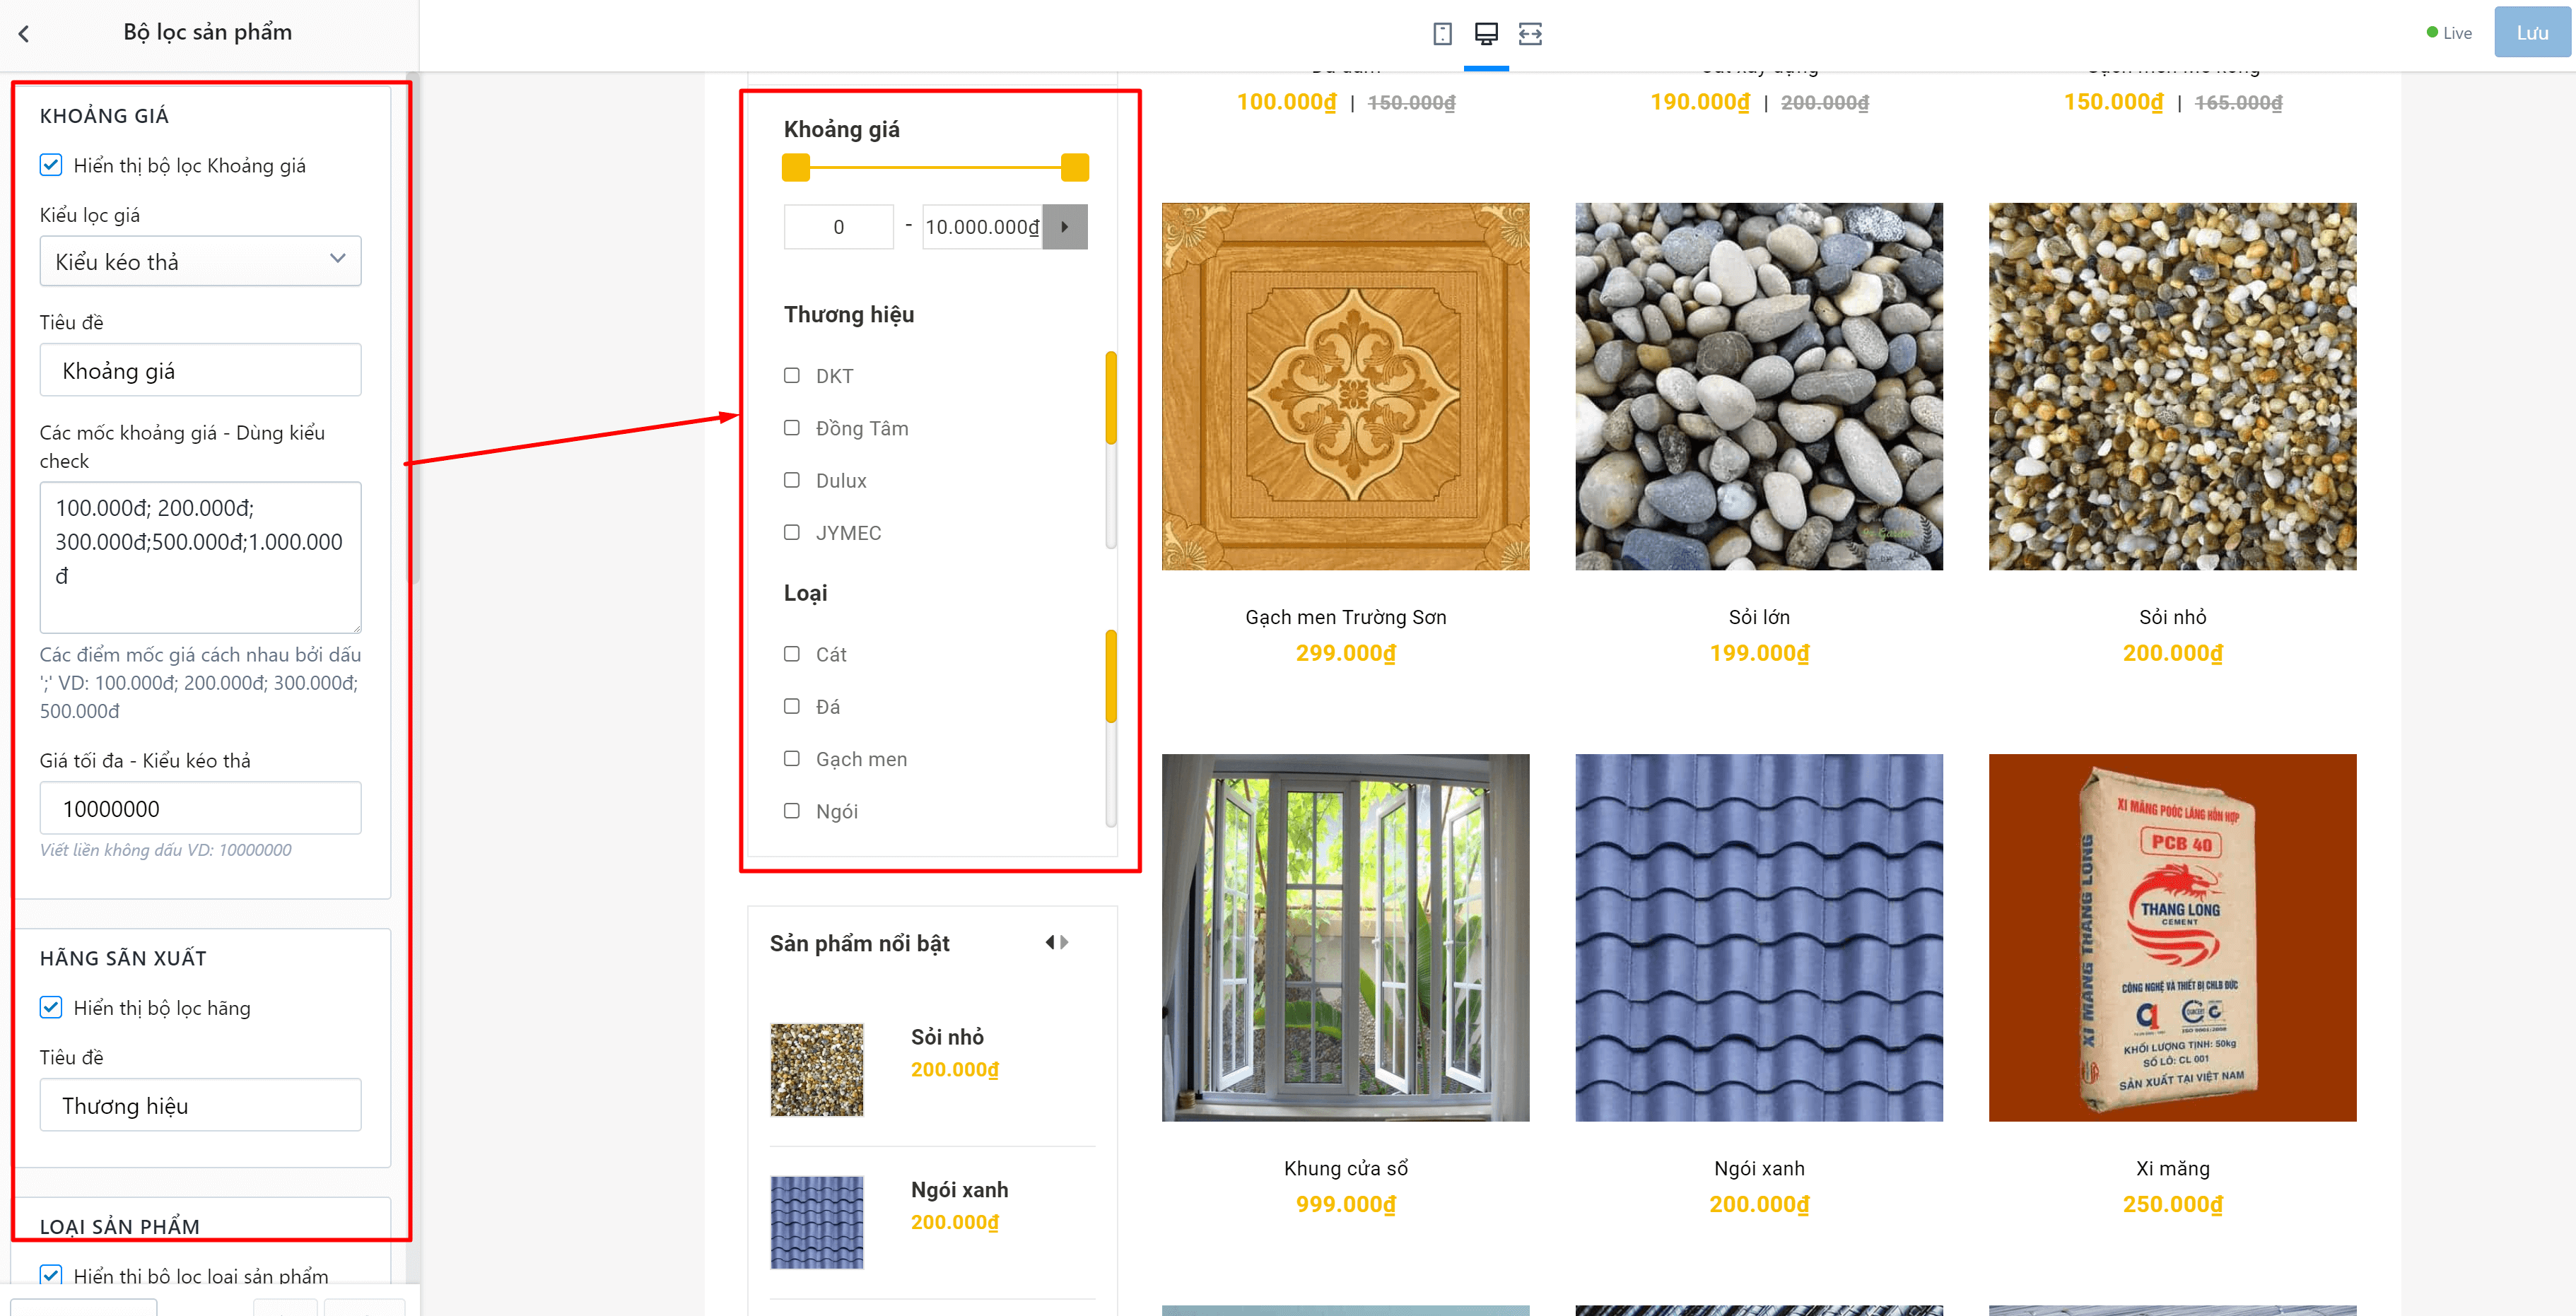Viewport: 2576px width, 1316px height.
Task: Click Loại list scrollbar
Action: [1111, 676]
